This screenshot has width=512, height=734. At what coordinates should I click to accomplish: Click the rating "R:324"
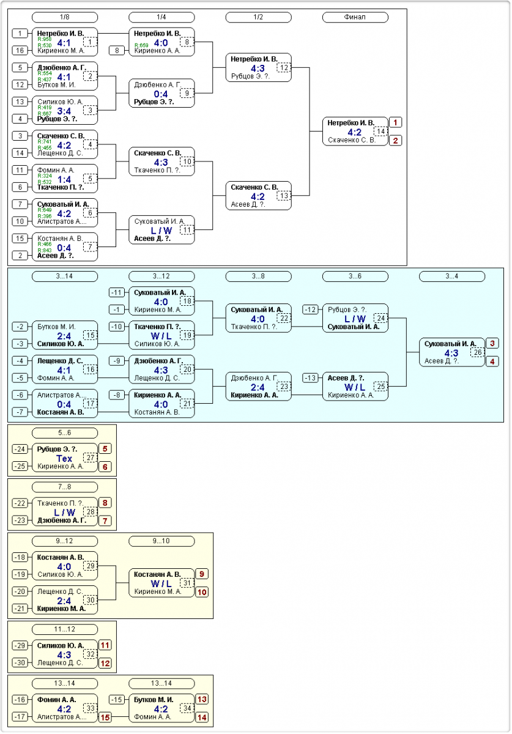pos(45,176)
